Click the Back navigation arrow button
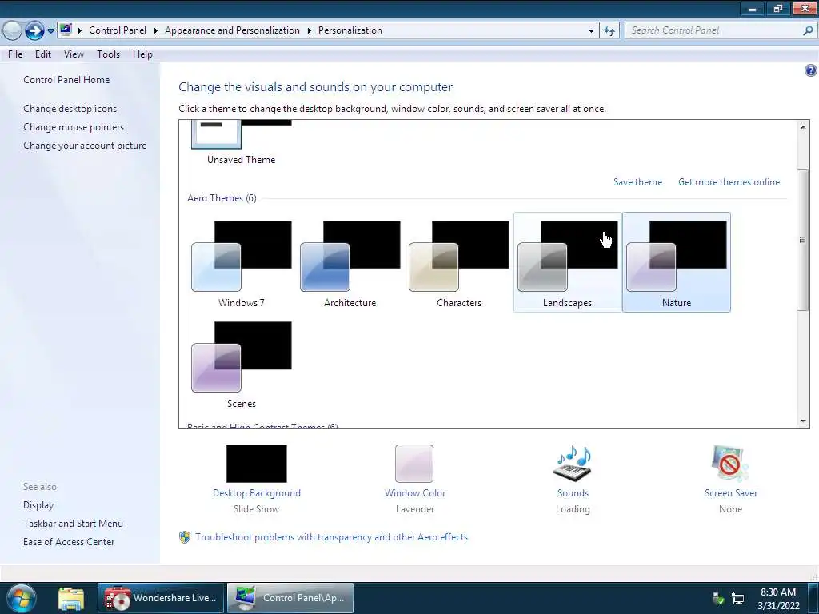The width and height of the screenshot is (819, 614). 11,31
